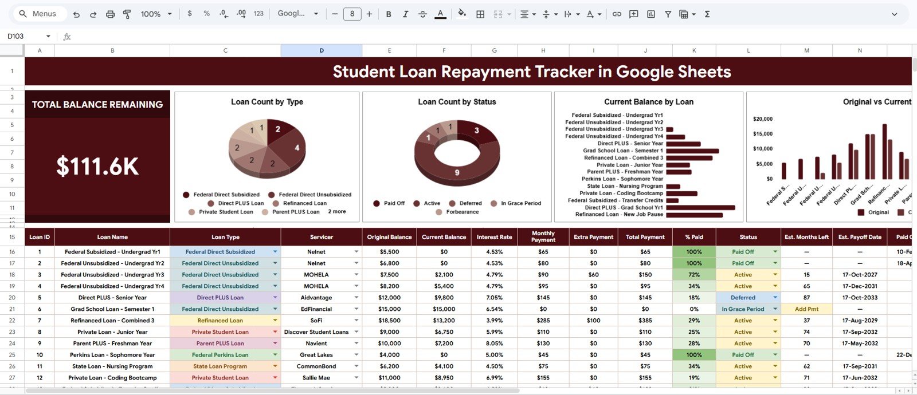Screen dimensions: 917x395
Task: Open the filter views (table) icon
Action: point(687,14)
